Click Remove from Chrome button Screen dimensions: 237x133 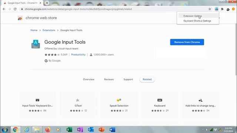[187, 42]
